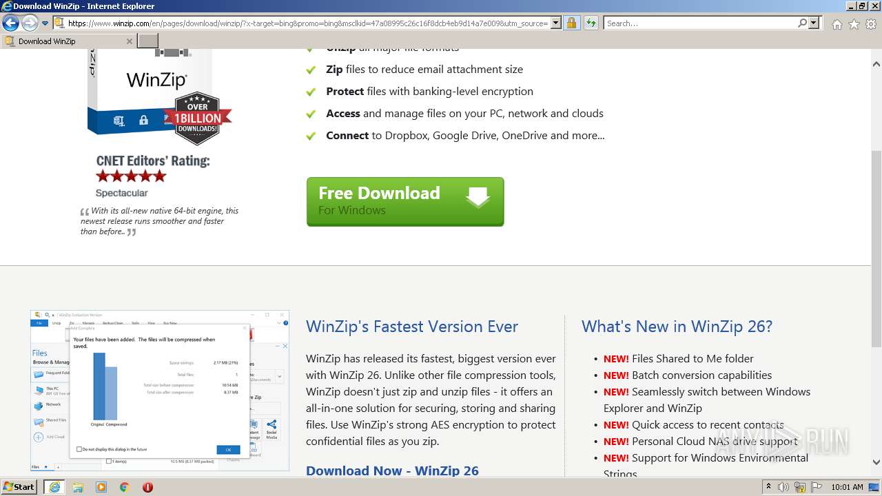Screen dimensions: 882x496
Task: Click the Zip files to reduce email line
Action: (x=424, y=69)
